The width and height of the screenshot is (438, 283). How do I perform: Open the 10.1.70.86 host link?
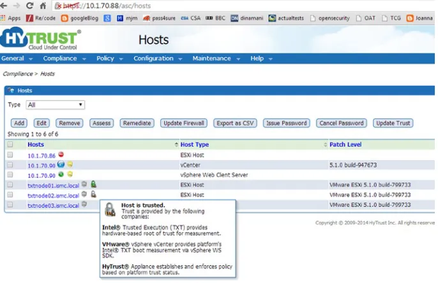pos(42,156)
